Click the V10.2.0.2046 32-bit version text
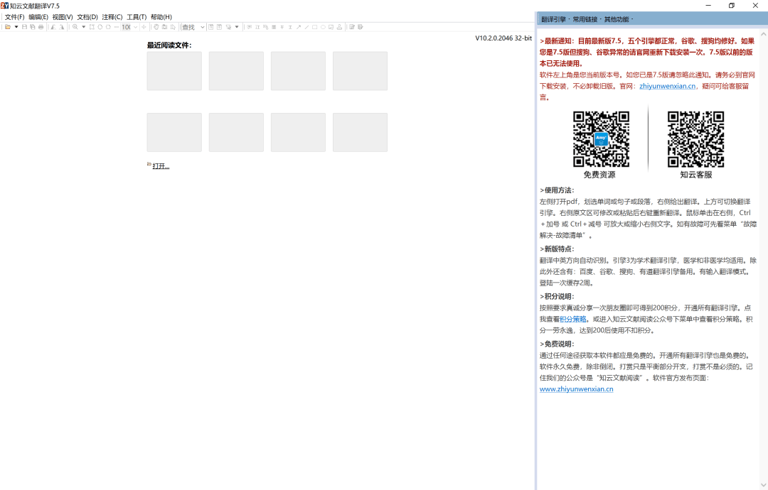Image resolution: width=768 pixels, height=490 pixels. coord(503,38)
